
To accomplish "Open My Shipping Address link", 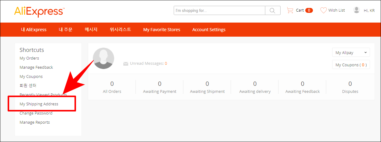I will [x=39, y=104].
